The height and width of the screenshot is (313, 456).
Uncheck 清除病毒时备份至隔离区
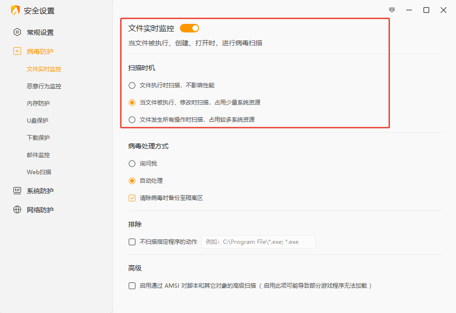point(132,198)
